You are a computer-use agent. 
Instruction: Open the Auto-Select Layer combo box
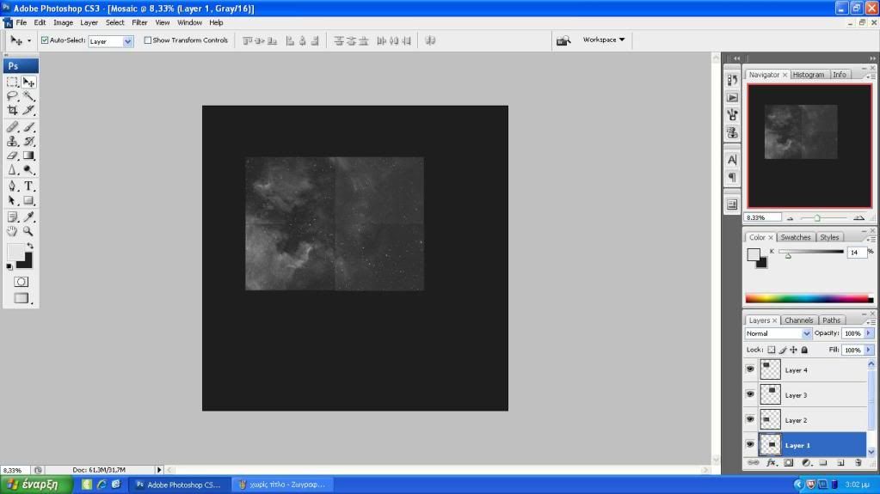pyautogui.click(x=111, y=41)
